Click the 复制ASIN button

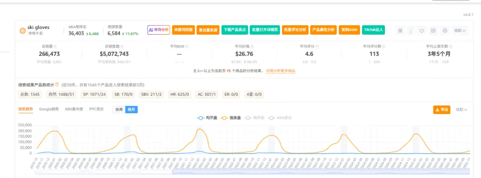[349, 30]
